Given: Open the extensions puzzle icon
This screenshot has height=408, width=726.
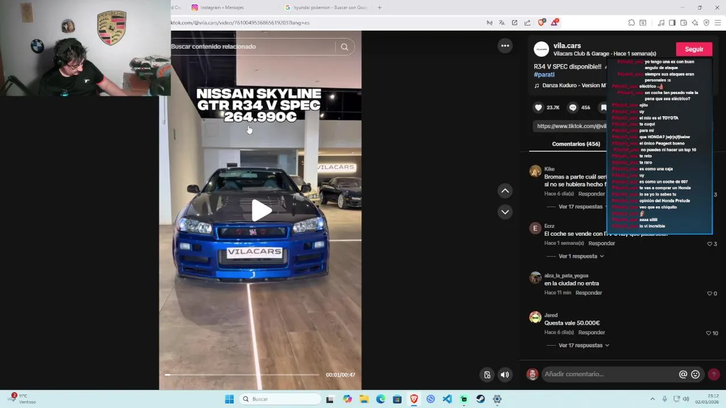Looking at the screenshot, I should [631, 23].
